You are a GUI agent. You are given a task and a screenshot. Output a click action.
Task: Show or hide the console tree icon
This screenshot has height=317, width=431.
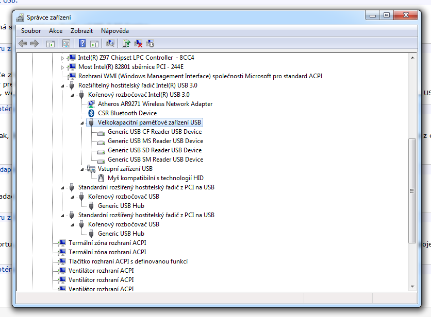51,44
